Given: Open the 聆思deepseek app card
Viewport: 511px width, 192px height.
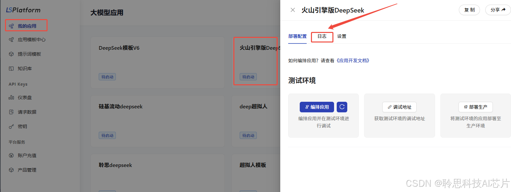Looking at the screenshot, I should click(x=157, y=173).
